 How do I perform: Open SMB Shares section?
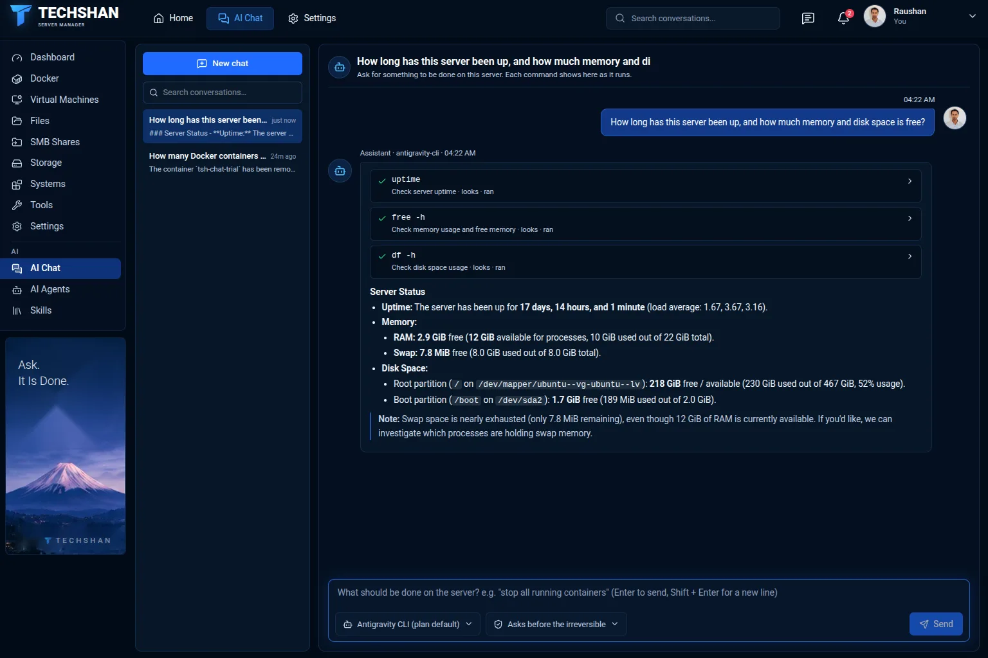62,142
